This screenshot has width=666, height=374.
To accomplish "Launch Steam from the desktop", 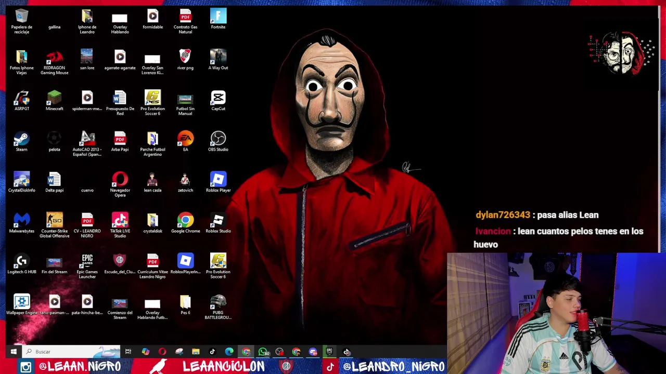I will 21,141.
